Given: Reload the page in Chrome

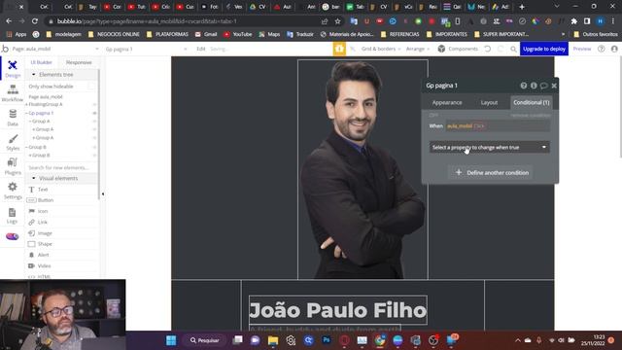Looking at the screenshot, I should pyautogui.click(x=35, y=21).
